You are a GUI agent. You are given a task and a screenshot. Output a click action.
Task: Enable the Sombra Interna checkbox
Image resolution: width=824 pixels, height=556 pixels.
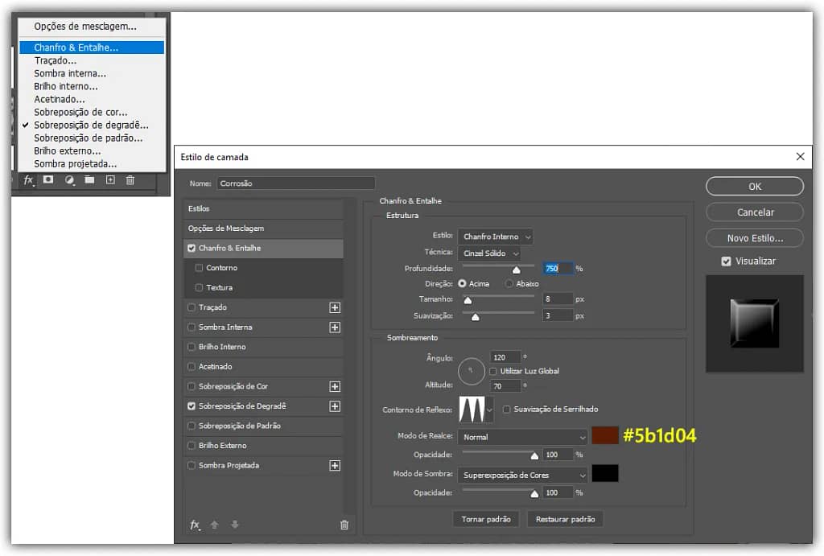click(192, 327)
